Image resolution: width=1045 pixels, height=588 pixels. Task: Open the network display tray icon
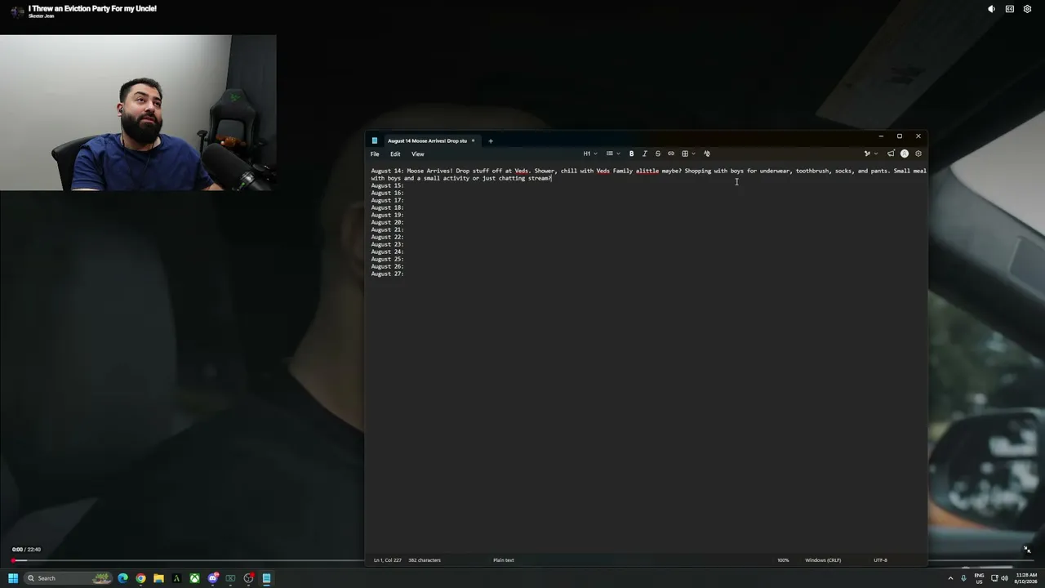click(x=994, y=578)
